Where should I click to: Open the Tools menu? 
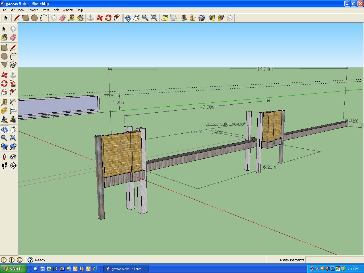(56, 10)
